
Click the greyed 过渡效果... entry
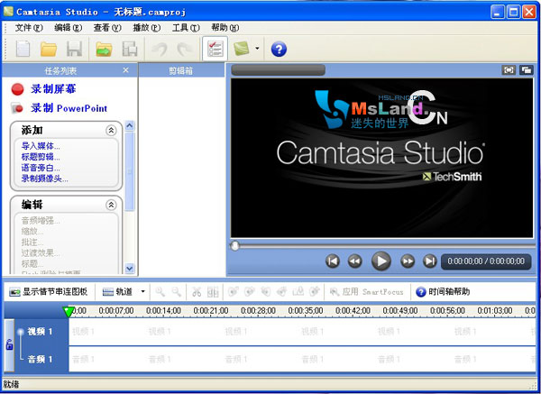(41, 253)
